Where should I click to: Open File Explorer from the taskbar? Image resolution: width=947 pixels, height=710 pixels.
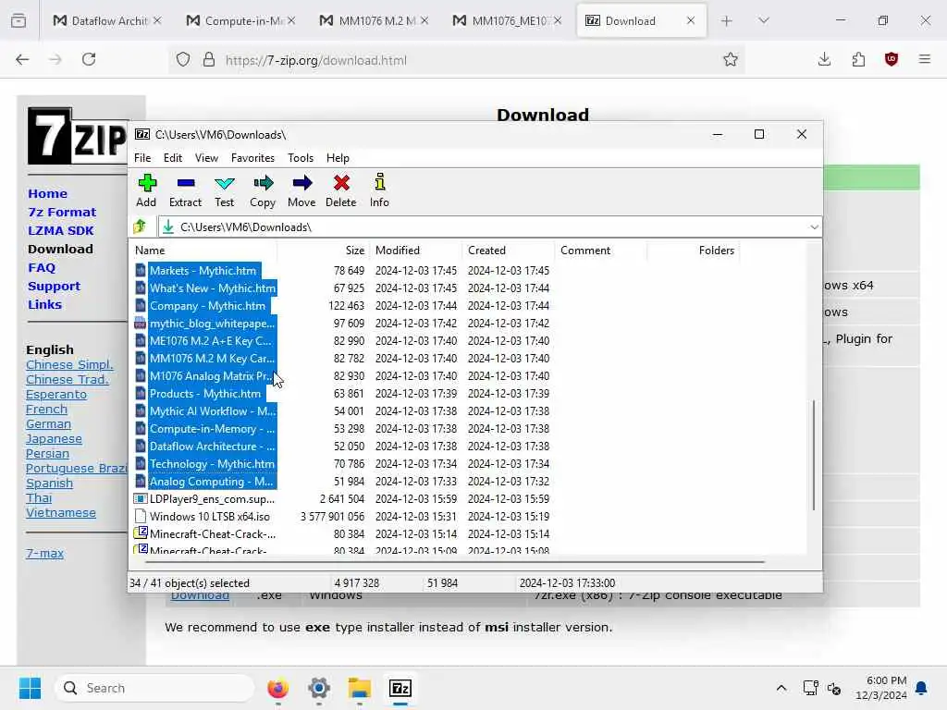(360, 688)
